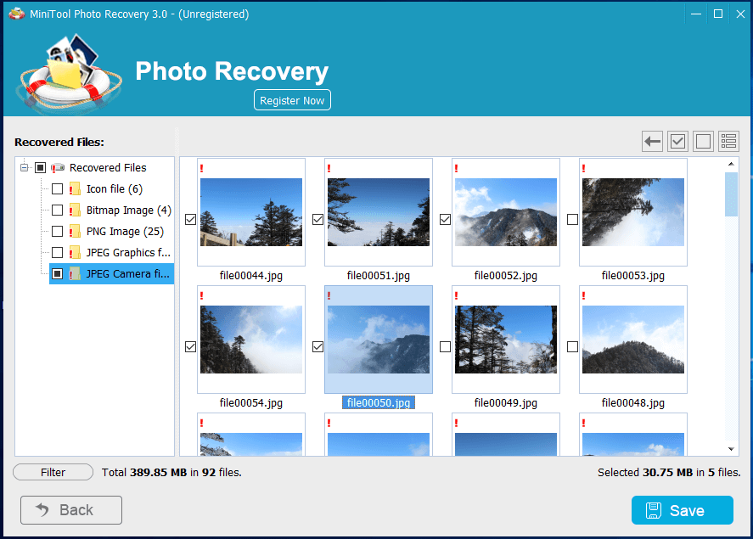This screenshot has height=539, width=753.
Task: Uncheck the file00044.jpg checkbox
Action: pyautogui.click(x=190, y=219)
